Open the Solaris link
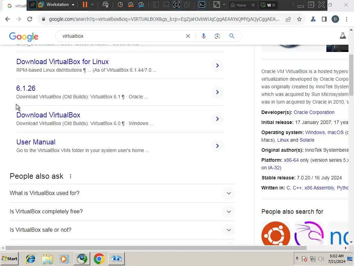Viewport: 354px width, 266px height. (x=307, y=140)
